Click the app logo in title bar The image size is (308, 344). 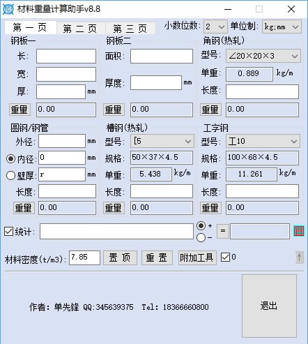(x=8, y=9)
